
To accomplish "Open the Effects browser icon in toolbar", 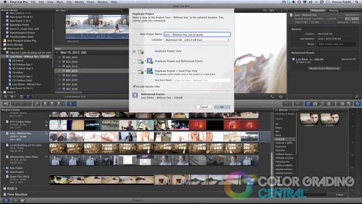I will 308,104.
